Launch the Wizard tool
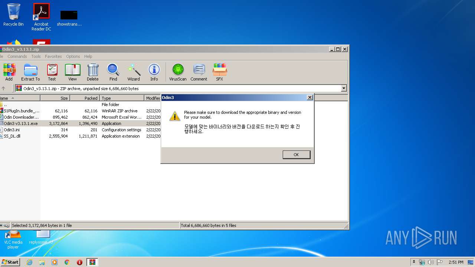The image size is (475, 267). pyautogui.click(x=134, y=72)
